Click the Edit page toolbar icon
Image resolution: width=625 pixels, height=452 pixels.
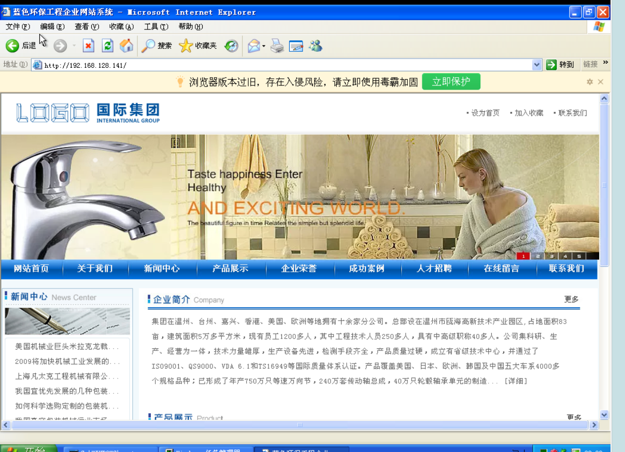(296, 46)
